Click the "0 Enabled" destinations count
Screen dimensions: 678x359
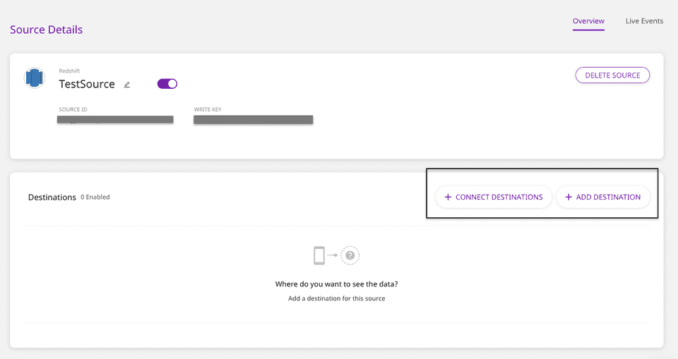click(95, 197)
